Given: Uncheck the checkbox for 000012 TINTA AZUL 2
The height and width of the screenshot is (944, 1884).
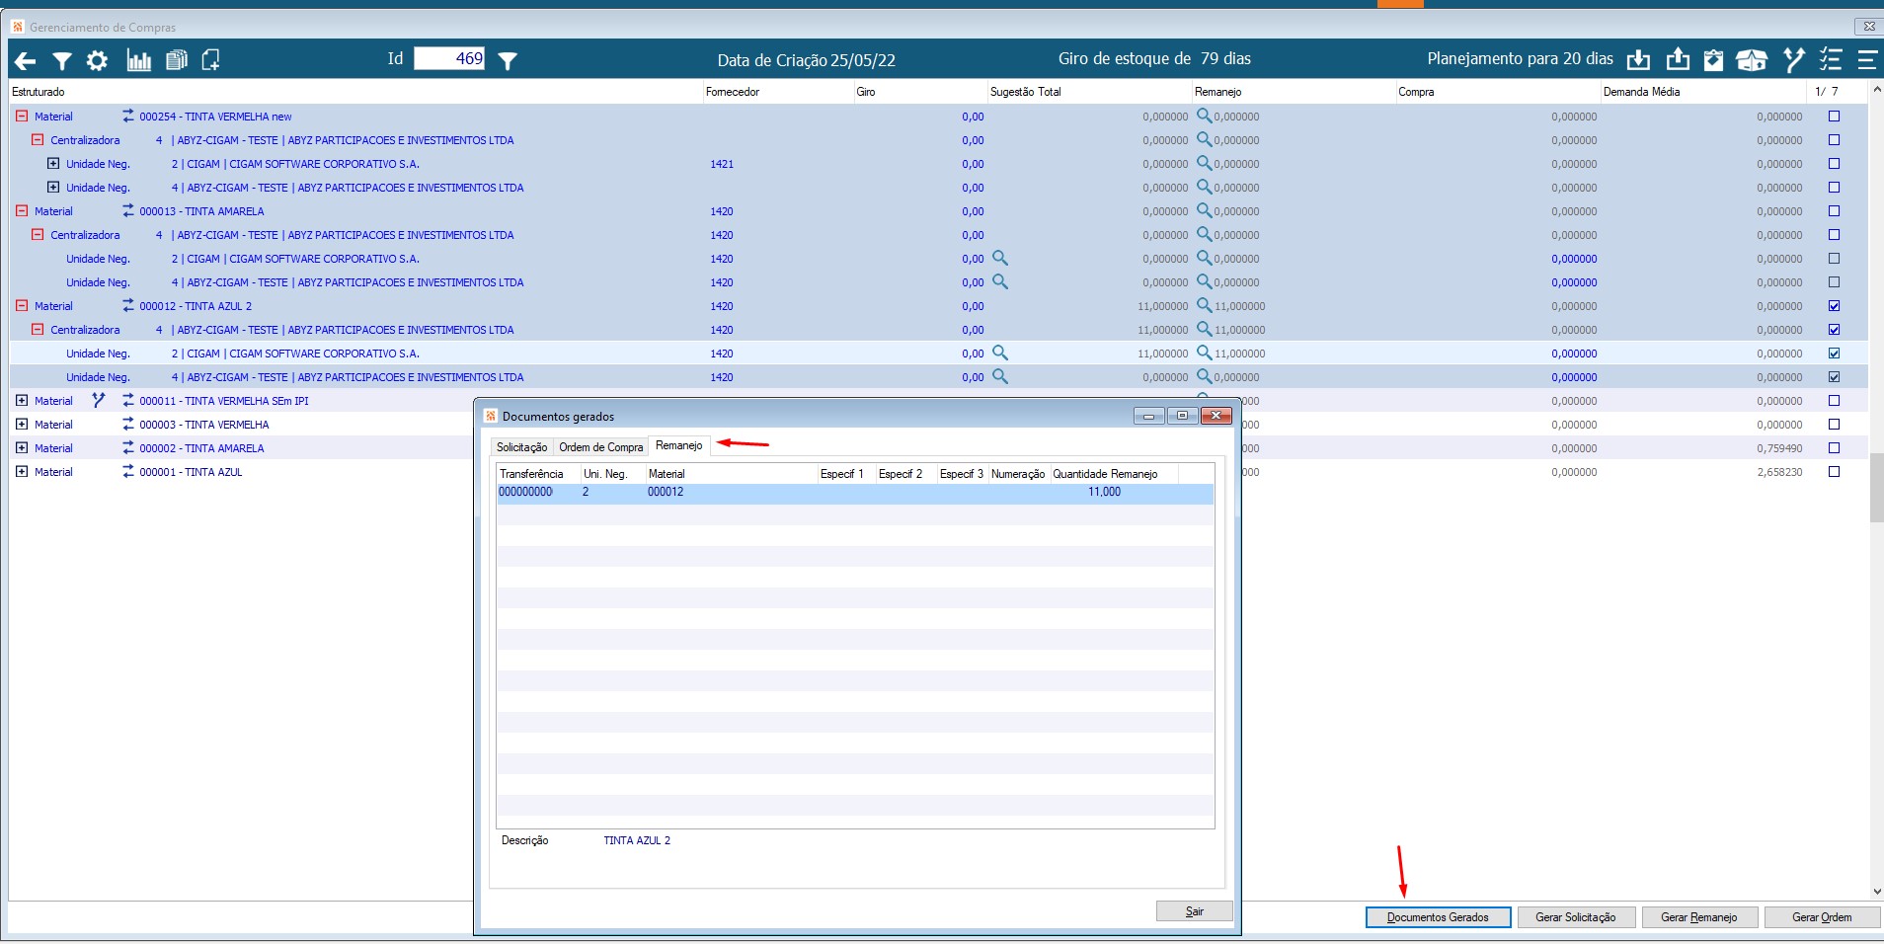Looking at the screenshot, I should click(x=1834, y=306).
